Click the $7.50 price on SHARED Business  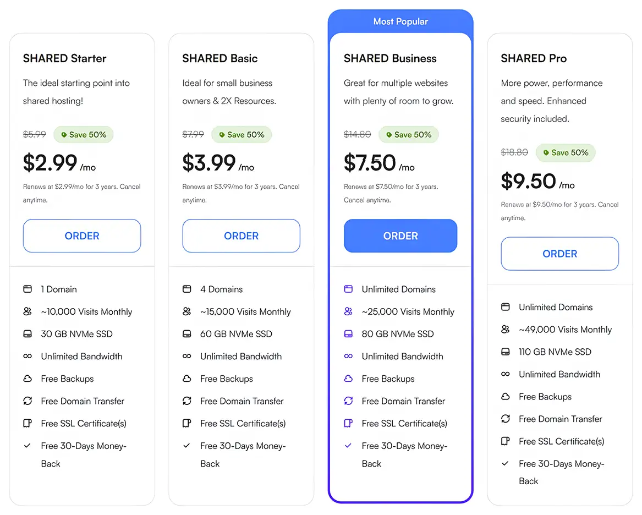370,163
